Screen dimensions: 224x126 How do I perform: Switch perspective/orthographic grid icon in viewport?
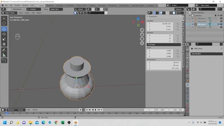tap(142, 43)
